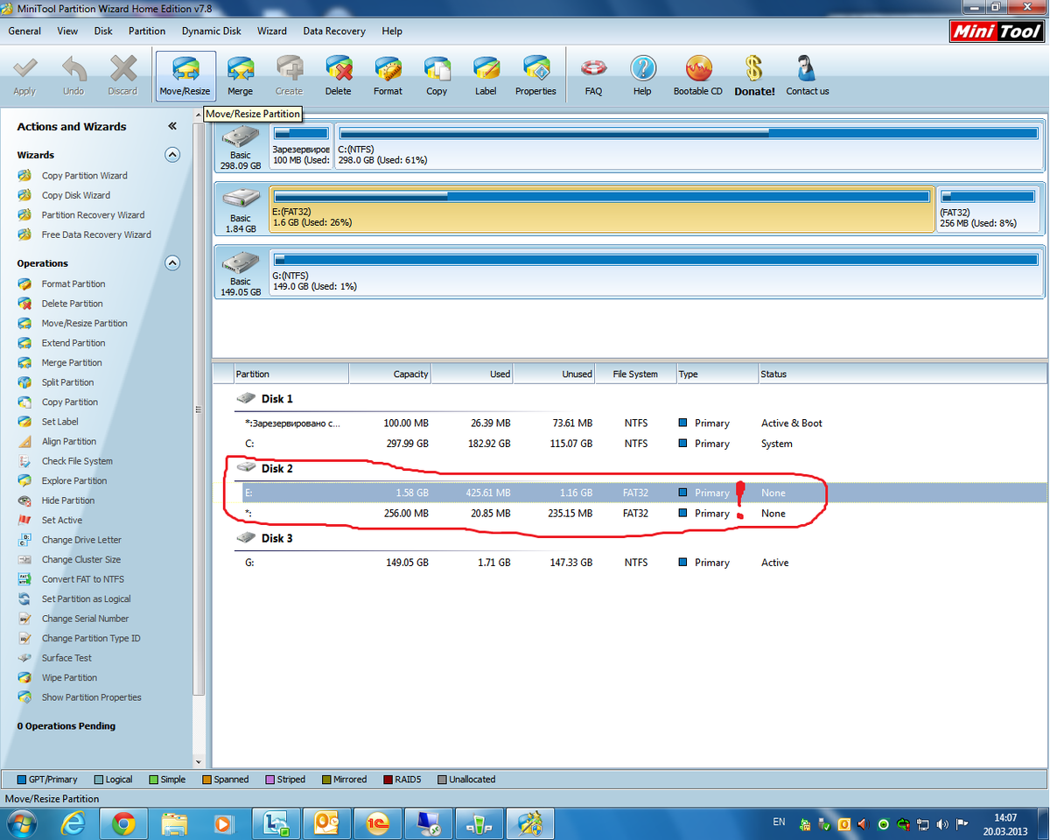Open the Windows Start menu
Screen dimensions: 1050x840
[21, 823]
